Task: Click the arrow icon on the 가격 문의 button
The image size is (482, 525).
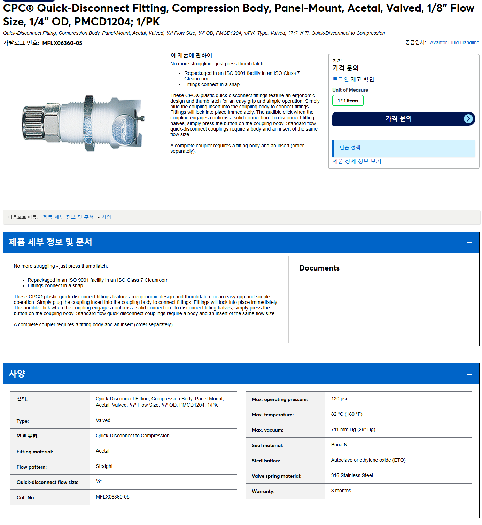Action: 468,119
